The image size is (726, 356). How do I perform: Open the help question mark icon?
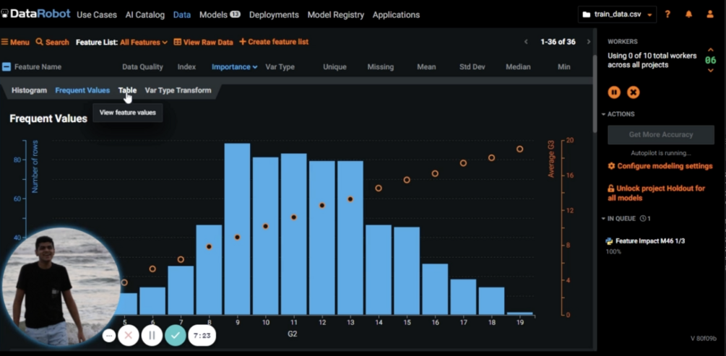pos(667,14)
